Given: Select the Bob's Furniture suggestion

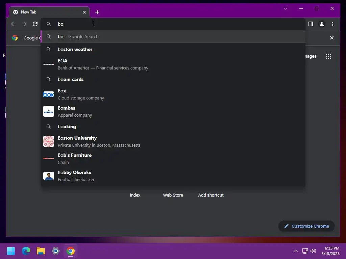Looking at the screenshot, I should (x=173, y=159).
